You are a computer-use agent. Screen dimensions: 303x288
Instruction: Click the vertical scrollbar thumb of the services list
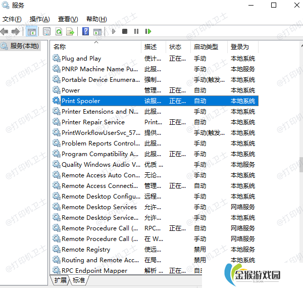(x=301, y=165)
